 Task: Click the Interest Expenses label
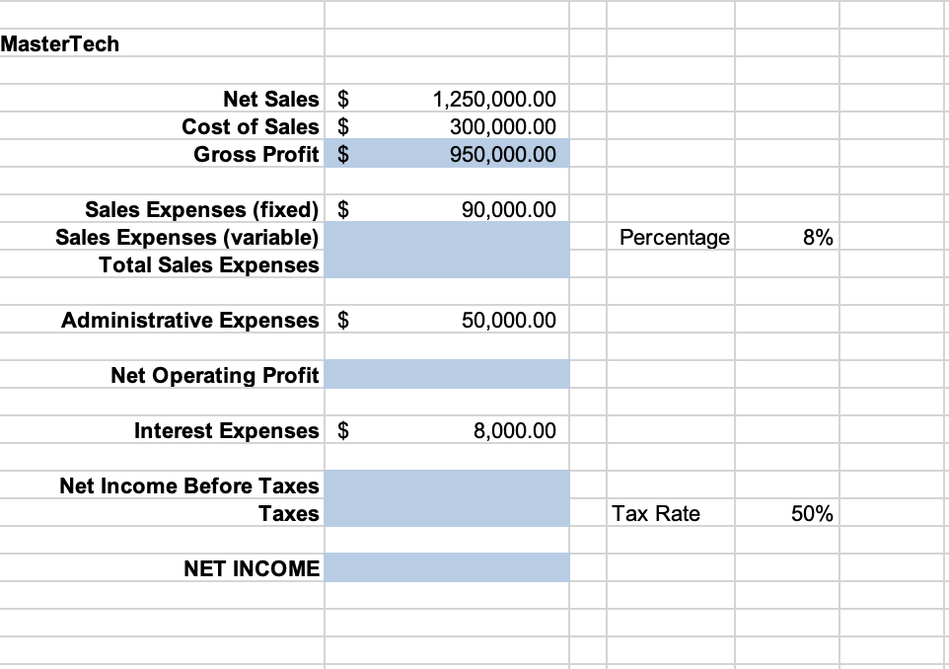pyautogui.click(x=226, y=430)
